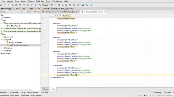174x97 pixels.
Task: Open the Android Monitor tool window
Action: click(30, 93)
